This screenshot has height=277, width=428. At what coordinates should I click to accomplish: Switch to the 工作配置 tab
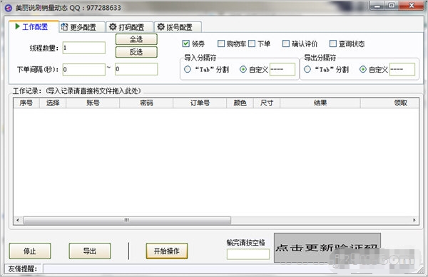(34, 26)
